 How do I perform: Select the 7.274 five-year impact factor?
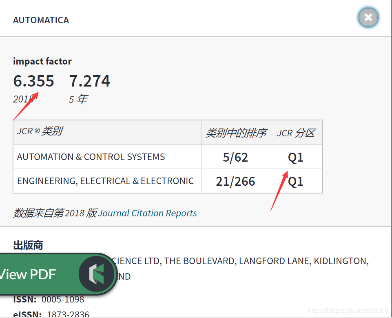89,81
